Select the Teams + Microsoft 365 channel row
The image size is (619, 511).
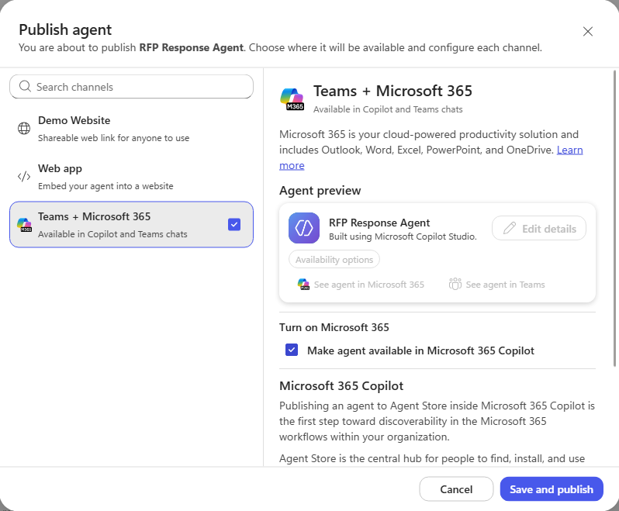131,225
